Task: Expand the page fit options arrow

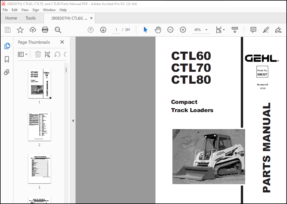Action: pos(224,30)
